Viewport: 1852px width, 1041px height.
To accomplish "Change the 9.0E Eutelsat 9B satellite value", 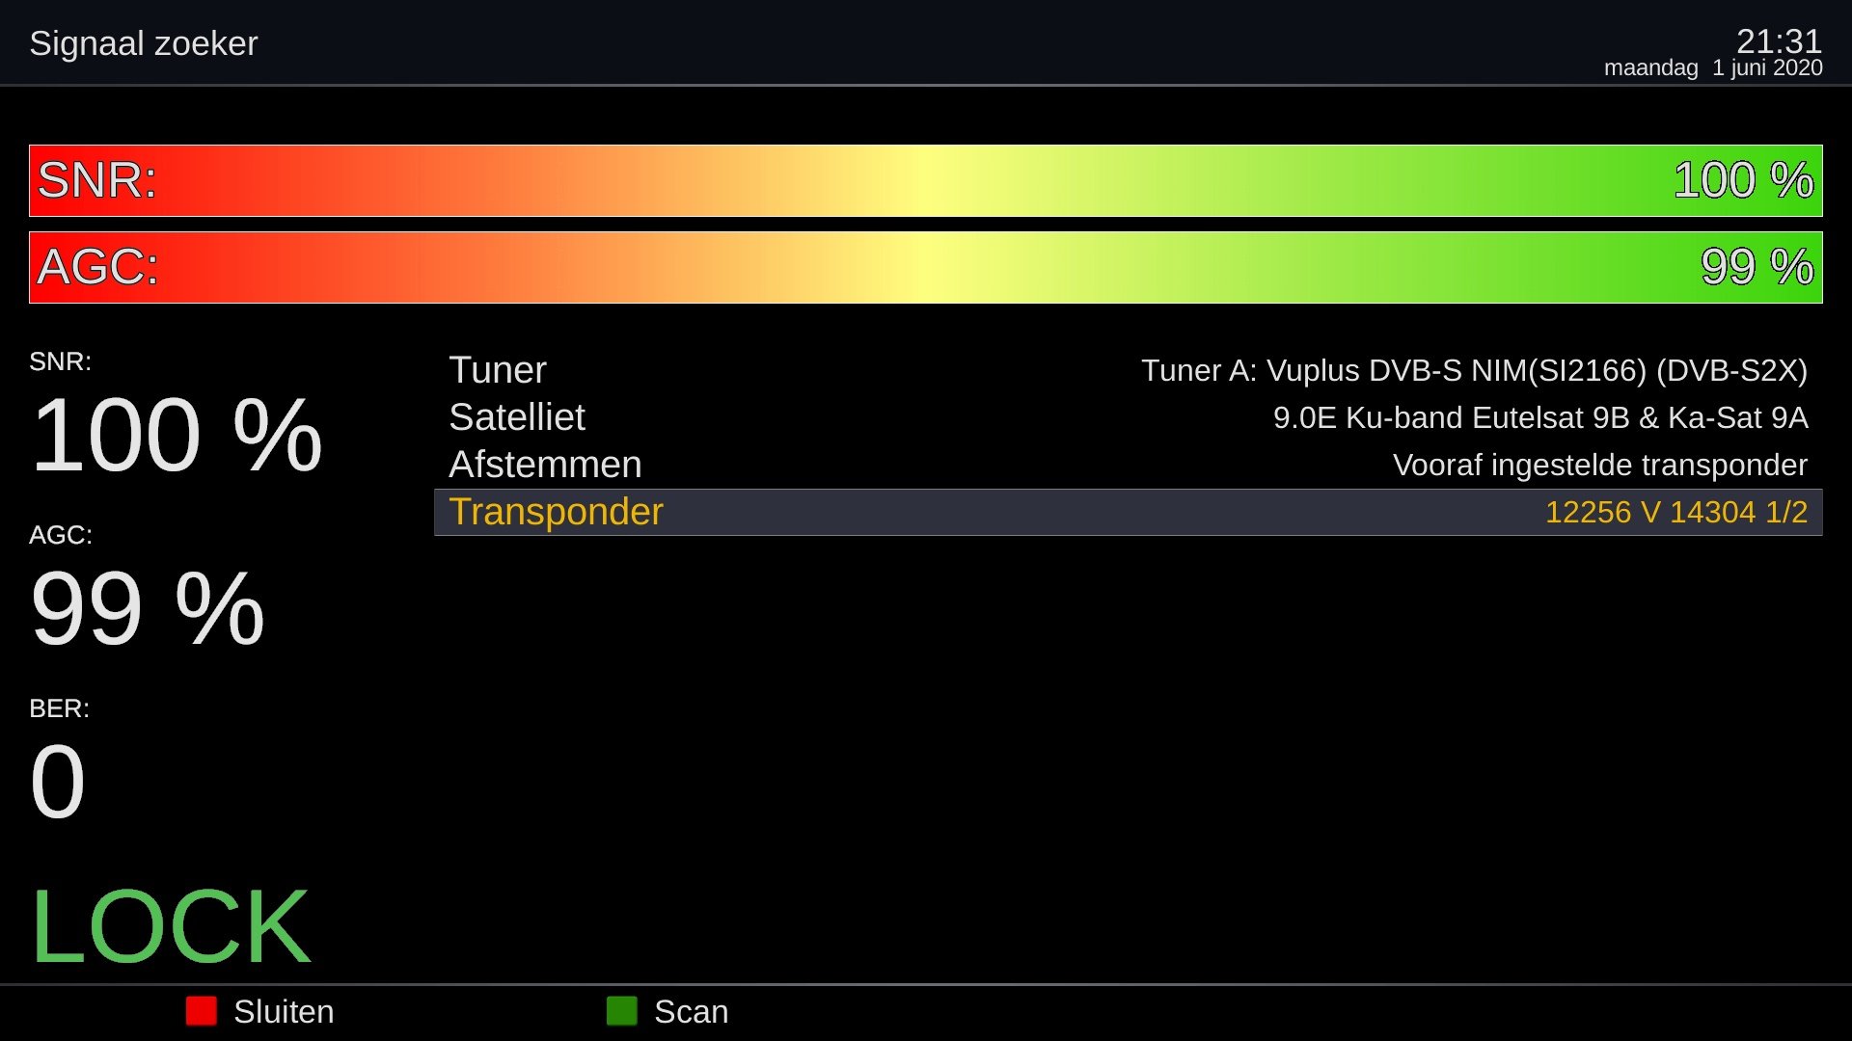I will tap(1539, 417).
